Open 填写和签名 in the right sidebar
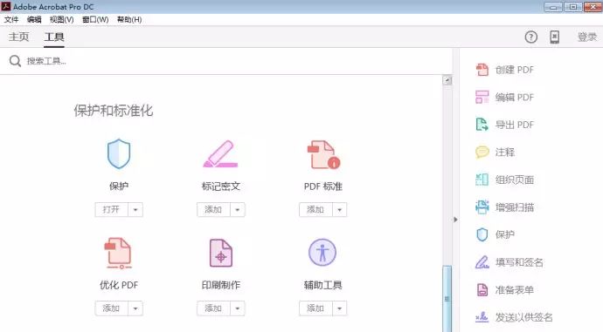Screen dimensions: 603x332 509,262
